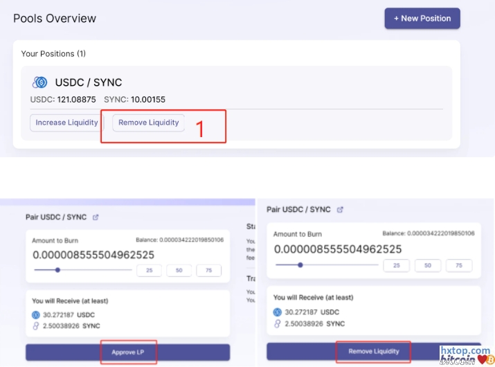The height and width of the screenshot is (367, 495).
Task: Select 75 percent preset in Approve LP panel
Action: 208,270
